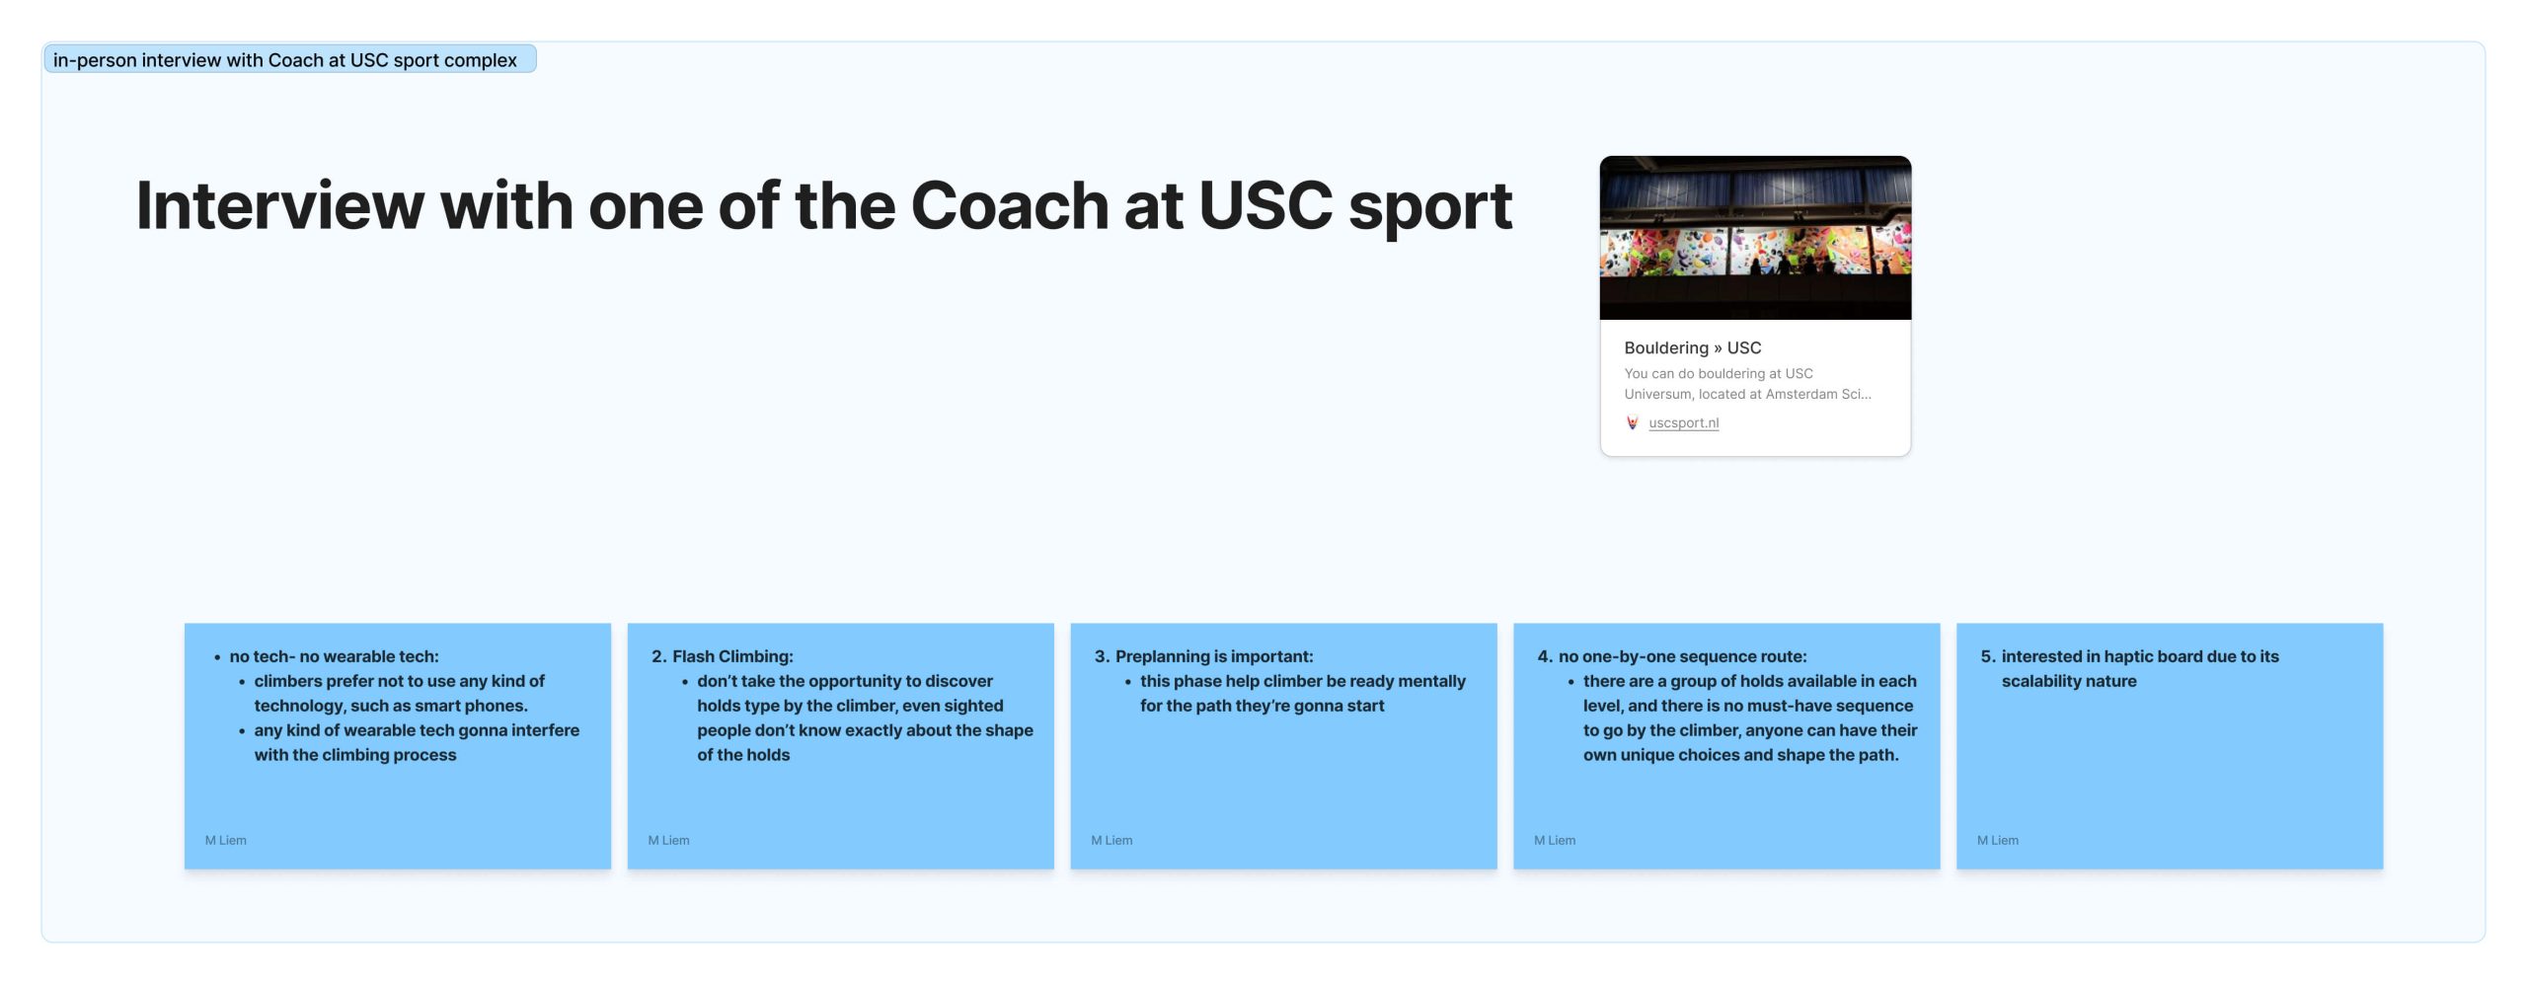The height and width of the screenshot is (984, 2527).
Task: Click the USC favicon beside uscsport.nl
Action: coord(1632,422)
